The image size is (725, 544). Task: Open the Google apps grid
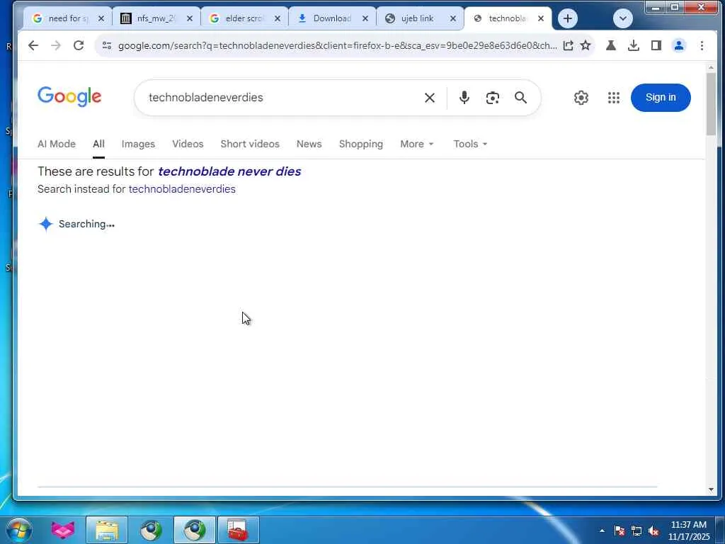[614, 98]
